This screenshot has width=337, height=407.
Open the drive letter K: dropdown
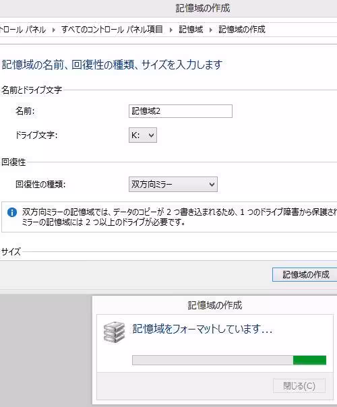tap(143, 135)
